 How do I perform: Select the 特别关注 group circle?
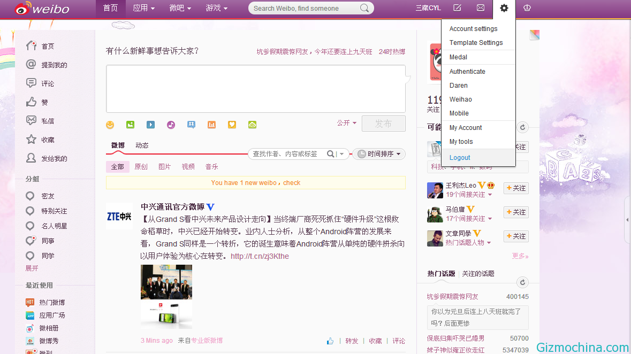[x=30, y=211]
